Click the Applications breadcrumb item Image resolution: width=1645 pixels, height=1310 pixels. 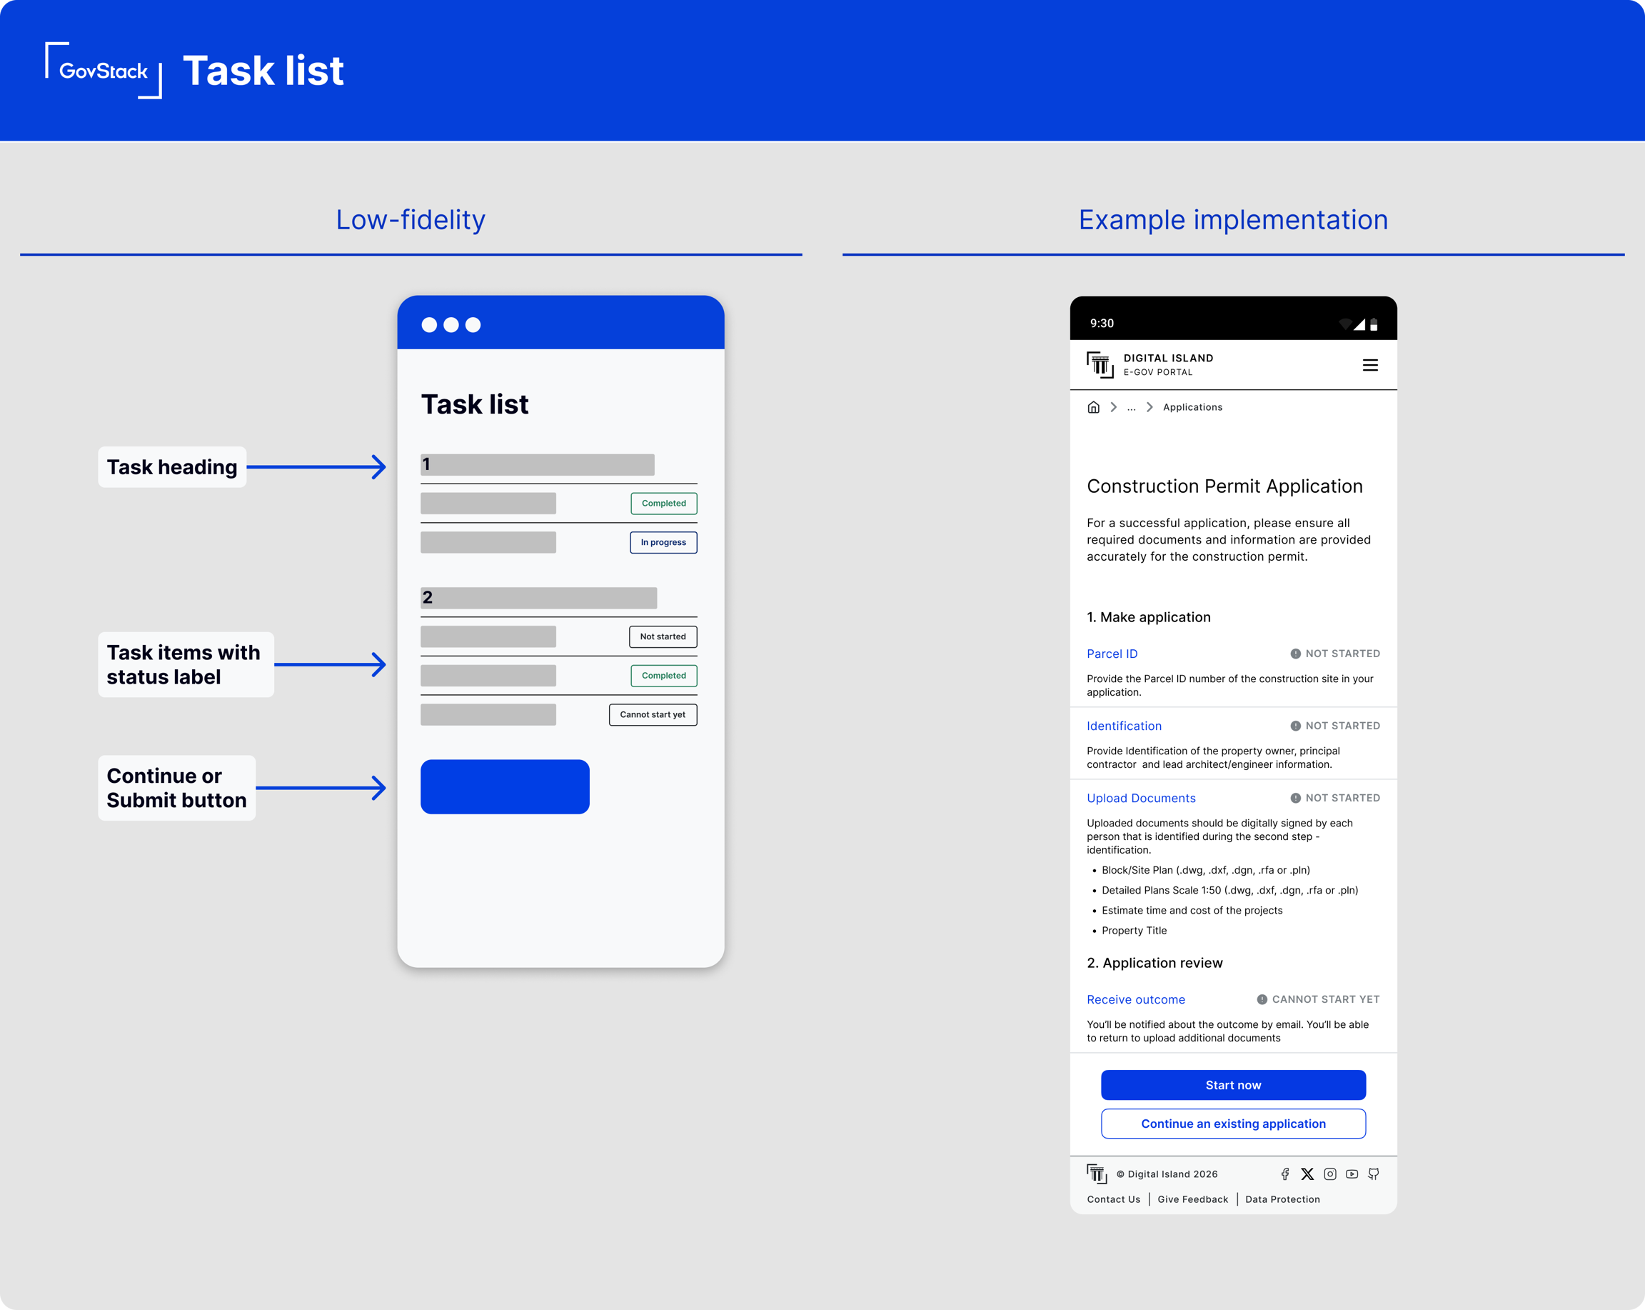click(1192, 407)
